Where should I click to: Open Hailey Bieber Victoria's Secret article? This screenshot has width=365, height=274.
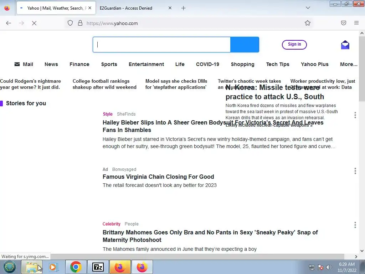(213, 126)
